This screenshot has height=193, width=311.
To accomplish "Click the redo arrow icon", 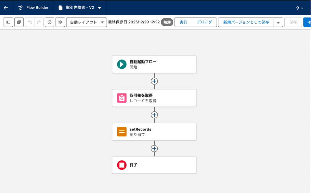I will (x=39, y=22).
